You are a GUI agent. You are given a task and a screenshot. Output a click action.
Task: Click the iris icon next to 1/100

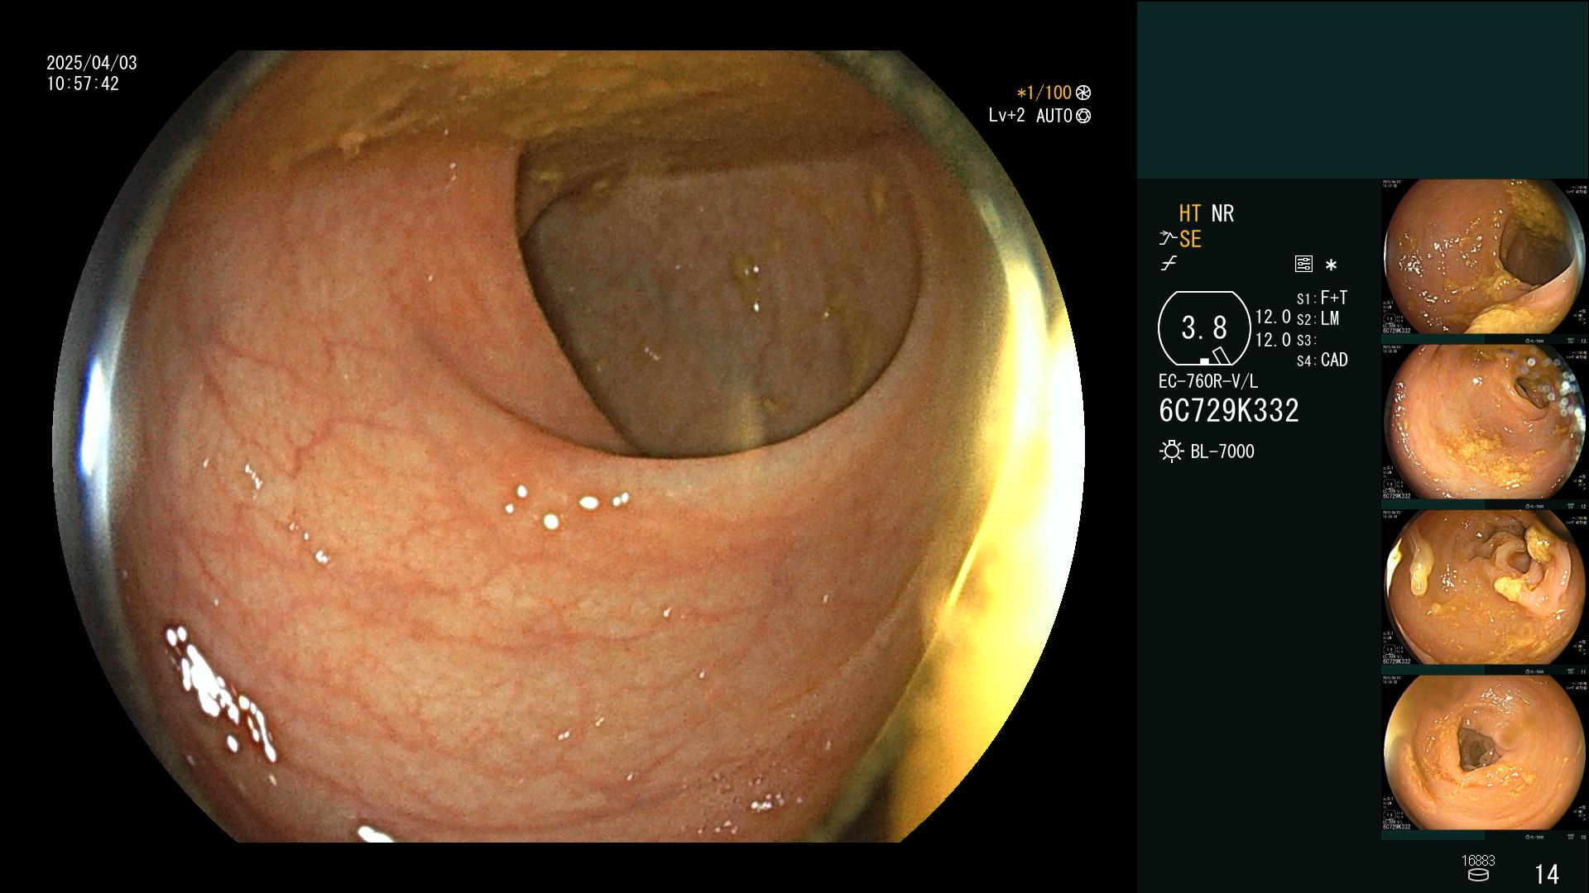(x=1083, y=93)
